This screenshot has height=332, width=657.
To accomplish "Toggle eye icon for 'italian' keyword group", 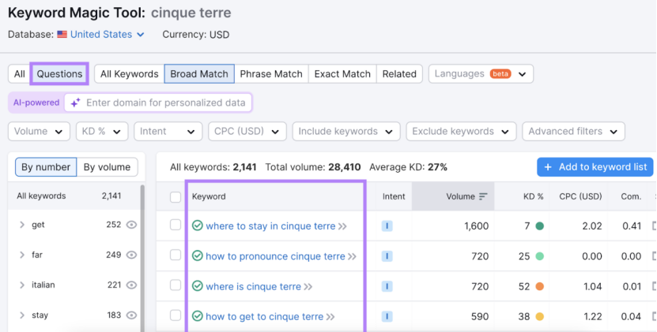I will pyautogui.click(x=132, y=285).
